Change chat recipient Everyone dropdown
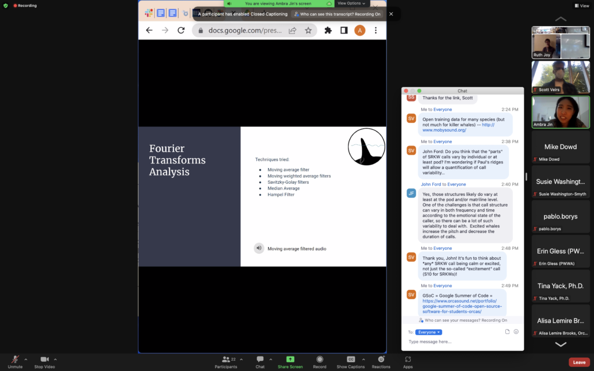Image resolution: width=594 pixels, height=371 pixels. click(x=429, y=332)
